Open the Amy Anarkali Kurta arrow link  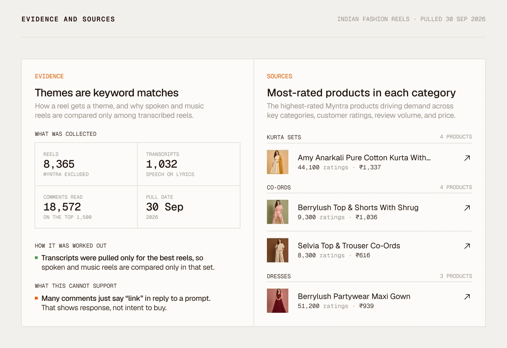point(467,158)
